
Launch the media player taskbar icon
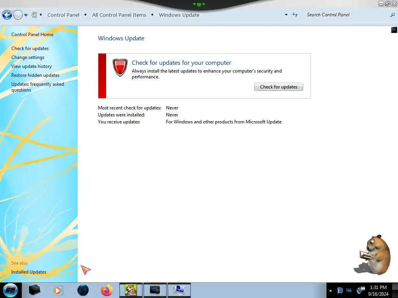pyautogui.click(x=58, y=290)
